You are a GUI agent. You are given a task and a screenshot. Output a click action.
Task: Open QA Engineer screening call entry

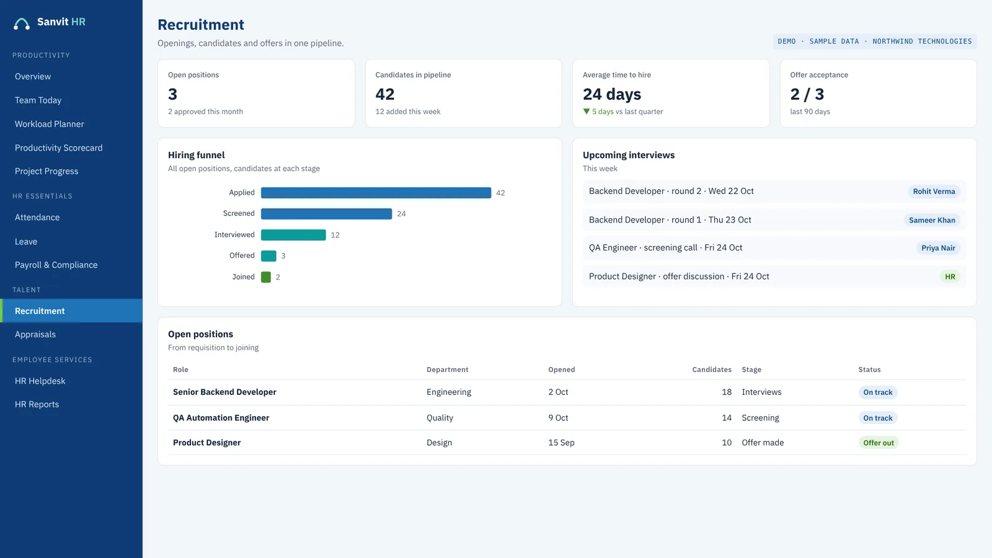[x=774, y=248]
